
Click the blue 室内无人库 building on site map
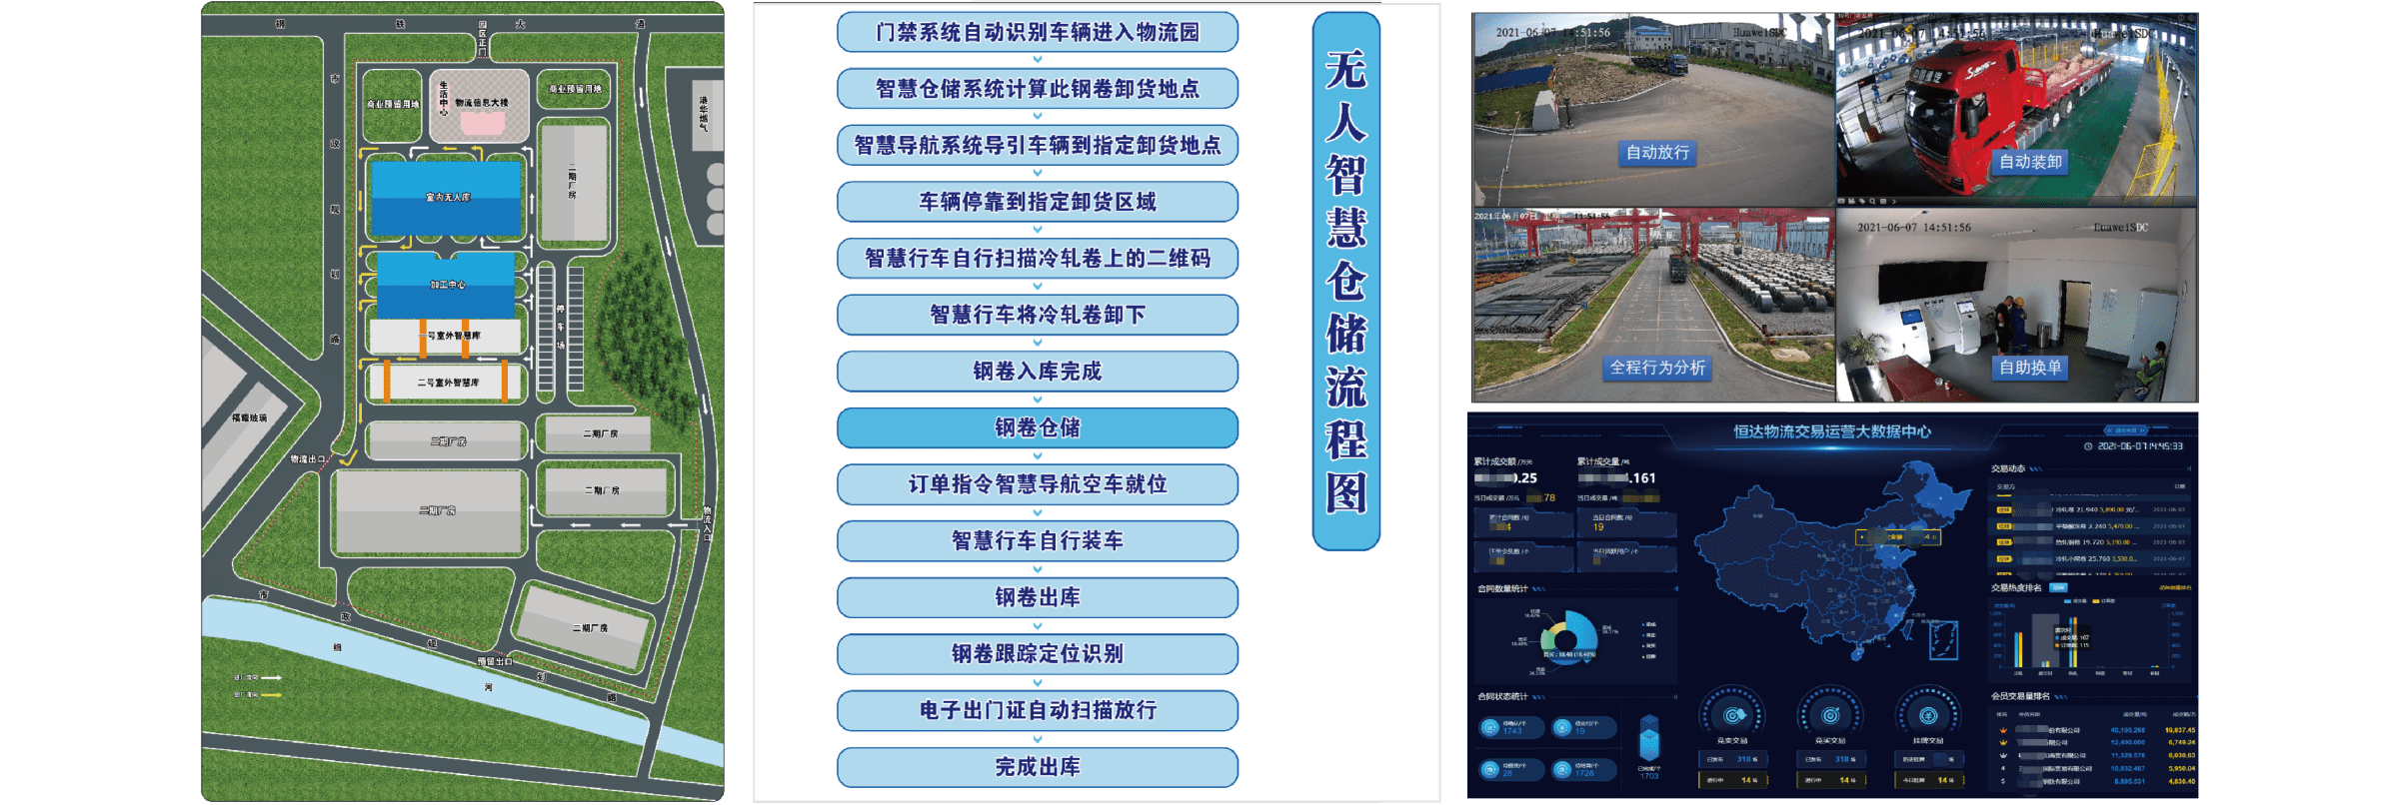click(x=447, y=198)
